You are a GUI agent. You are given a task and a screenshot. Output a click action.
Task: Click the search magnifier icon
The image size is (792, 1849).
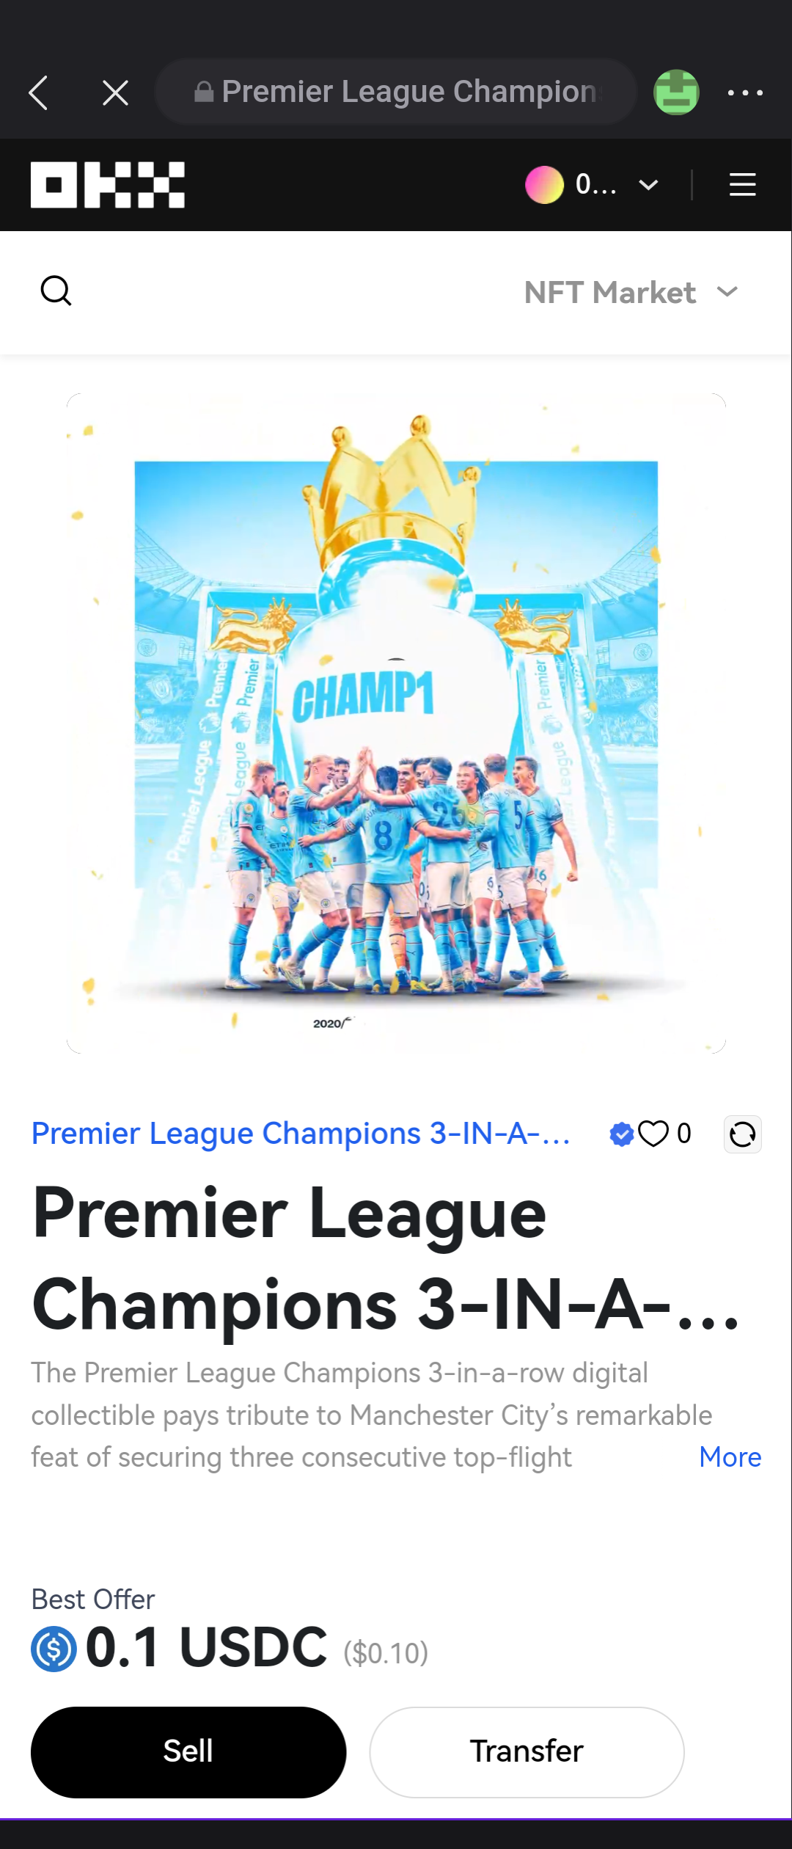[x=56, y=291]
